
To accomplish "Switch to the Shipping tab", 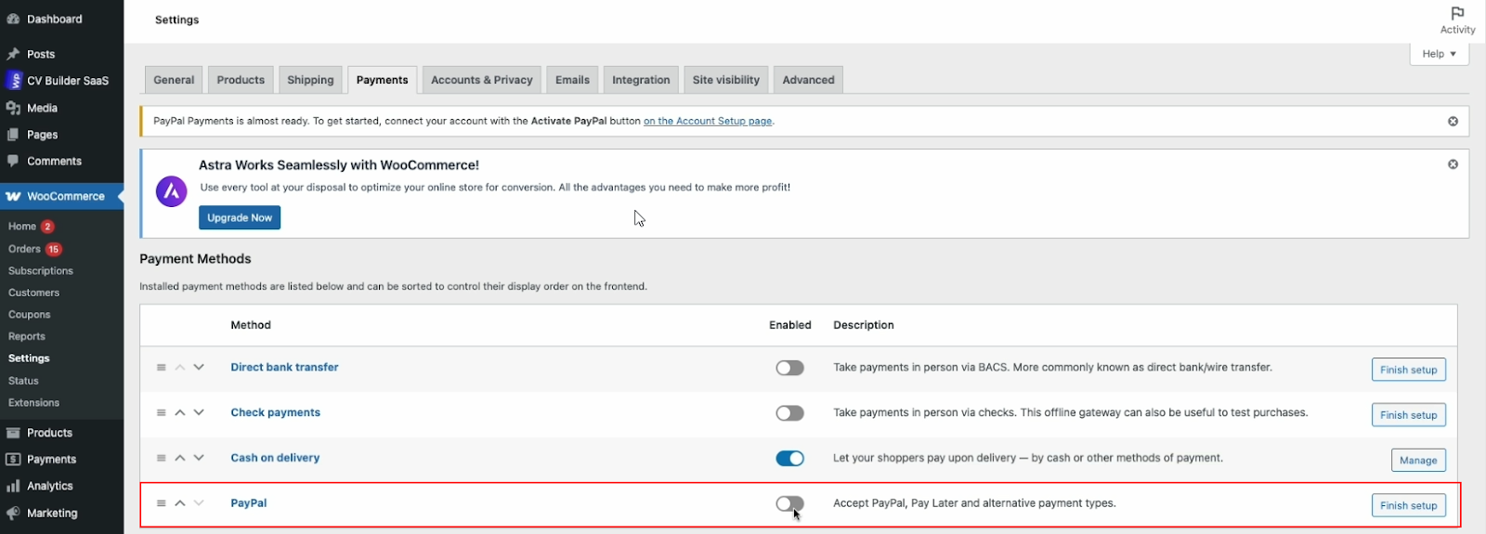I will click(310, 80).
